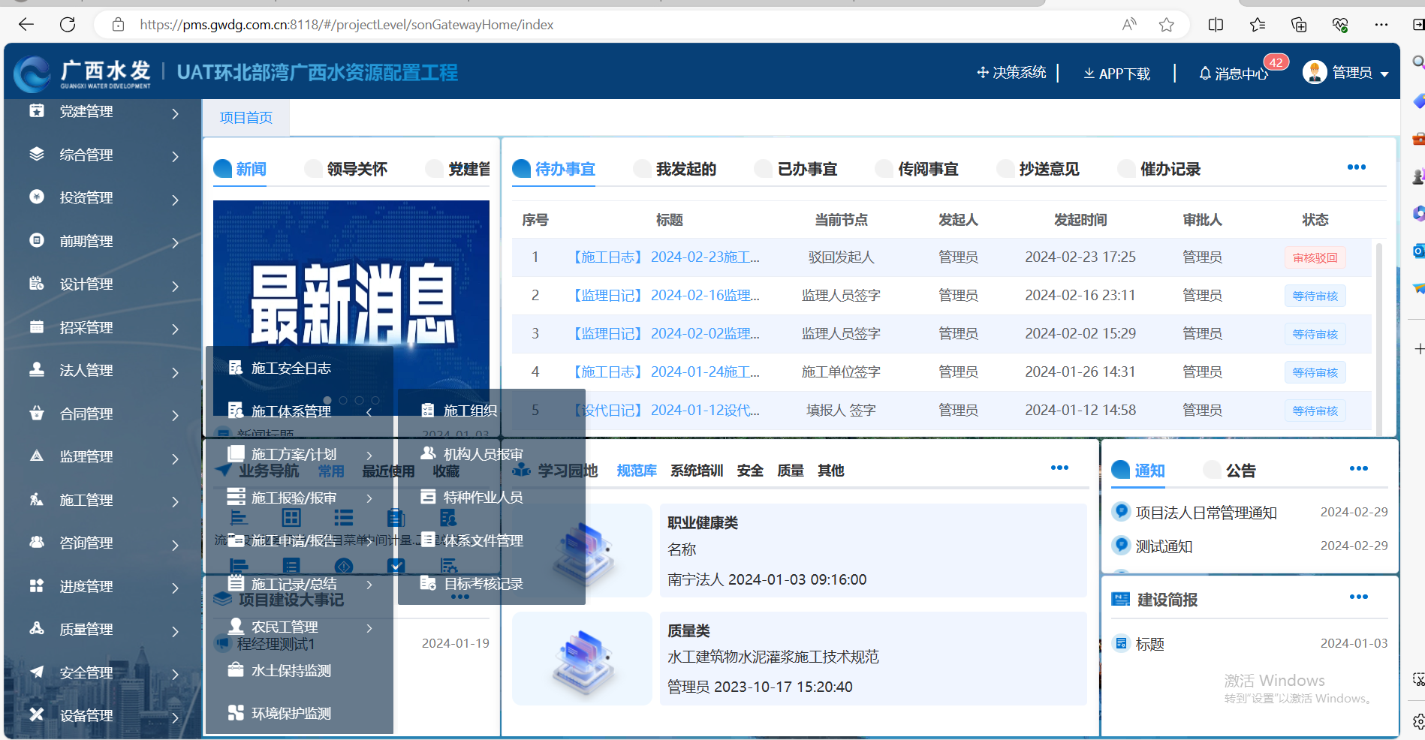The image size is (1425, 740).
Task: Expand 施工报验/报审 submenu arrow
Action: coord(369,498)
